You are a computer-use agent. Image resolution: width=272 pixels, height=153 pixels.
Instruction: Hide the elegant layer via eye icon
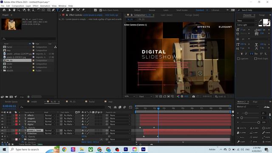click(x=2, y=118)
